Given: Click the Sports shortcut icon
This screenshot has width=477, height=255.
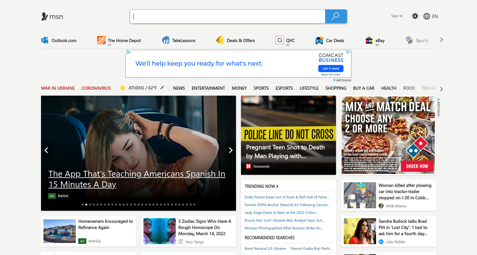Looking at the screenshot, I should (409, 40).
